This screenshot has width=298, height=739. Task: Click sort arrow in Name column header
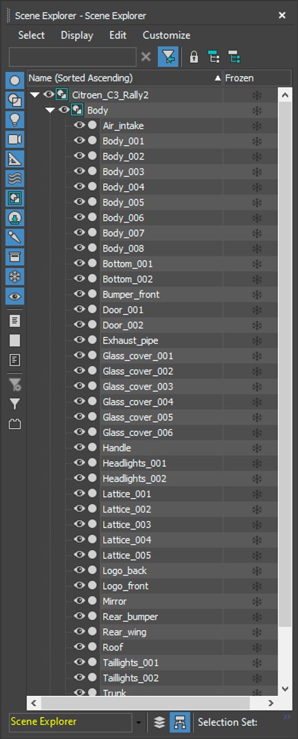tap(217, 78)
